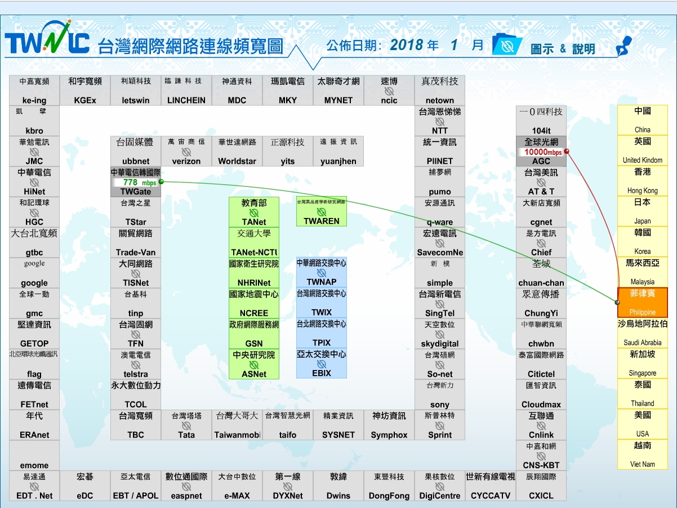677x508 pixels.
Task: Open the 圖示 legend text link
Action: pyautogui.click(x=542, y=49)
